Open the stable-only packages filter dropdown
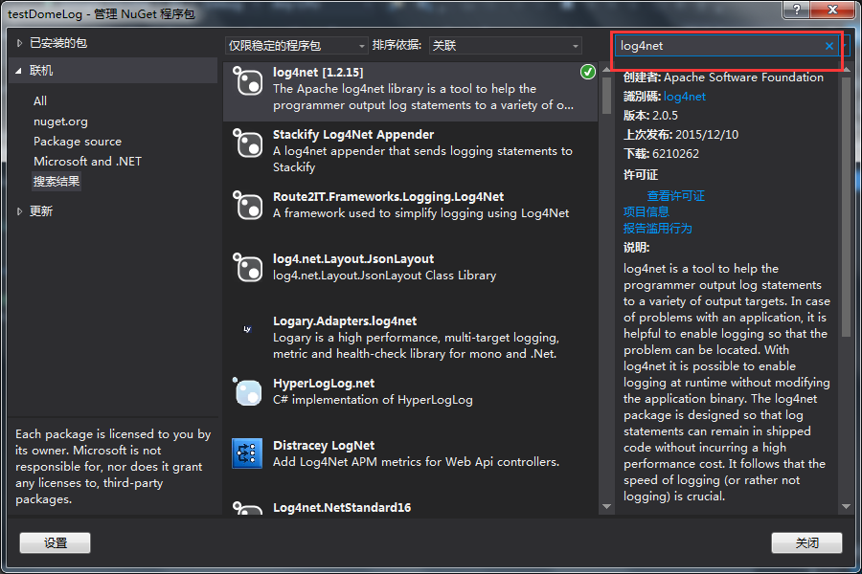862x574 pixels. pos(296,46)
